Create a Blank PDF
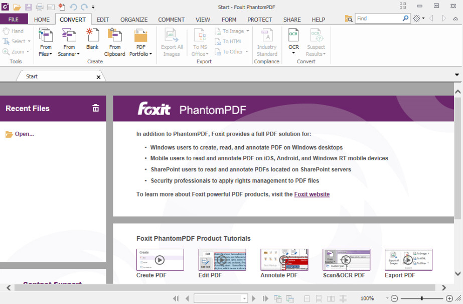Screen dimensions: 463x304 click(92, 39)
